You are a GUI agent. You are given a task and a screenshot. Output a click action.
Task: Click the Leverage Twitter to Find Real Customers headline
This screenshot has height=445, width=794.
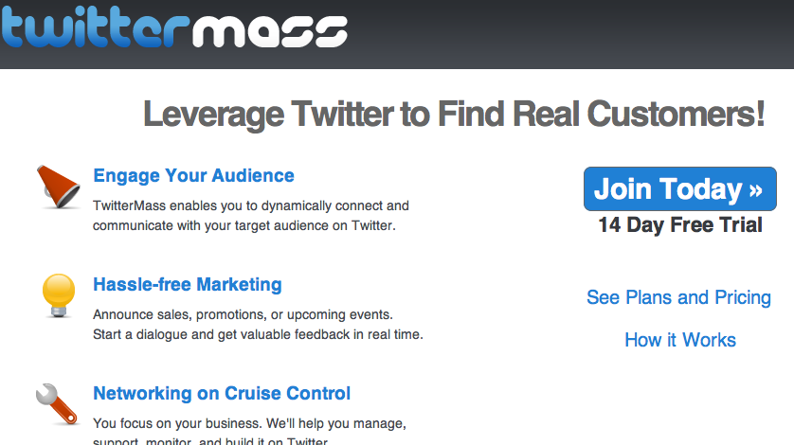[454, 115]
